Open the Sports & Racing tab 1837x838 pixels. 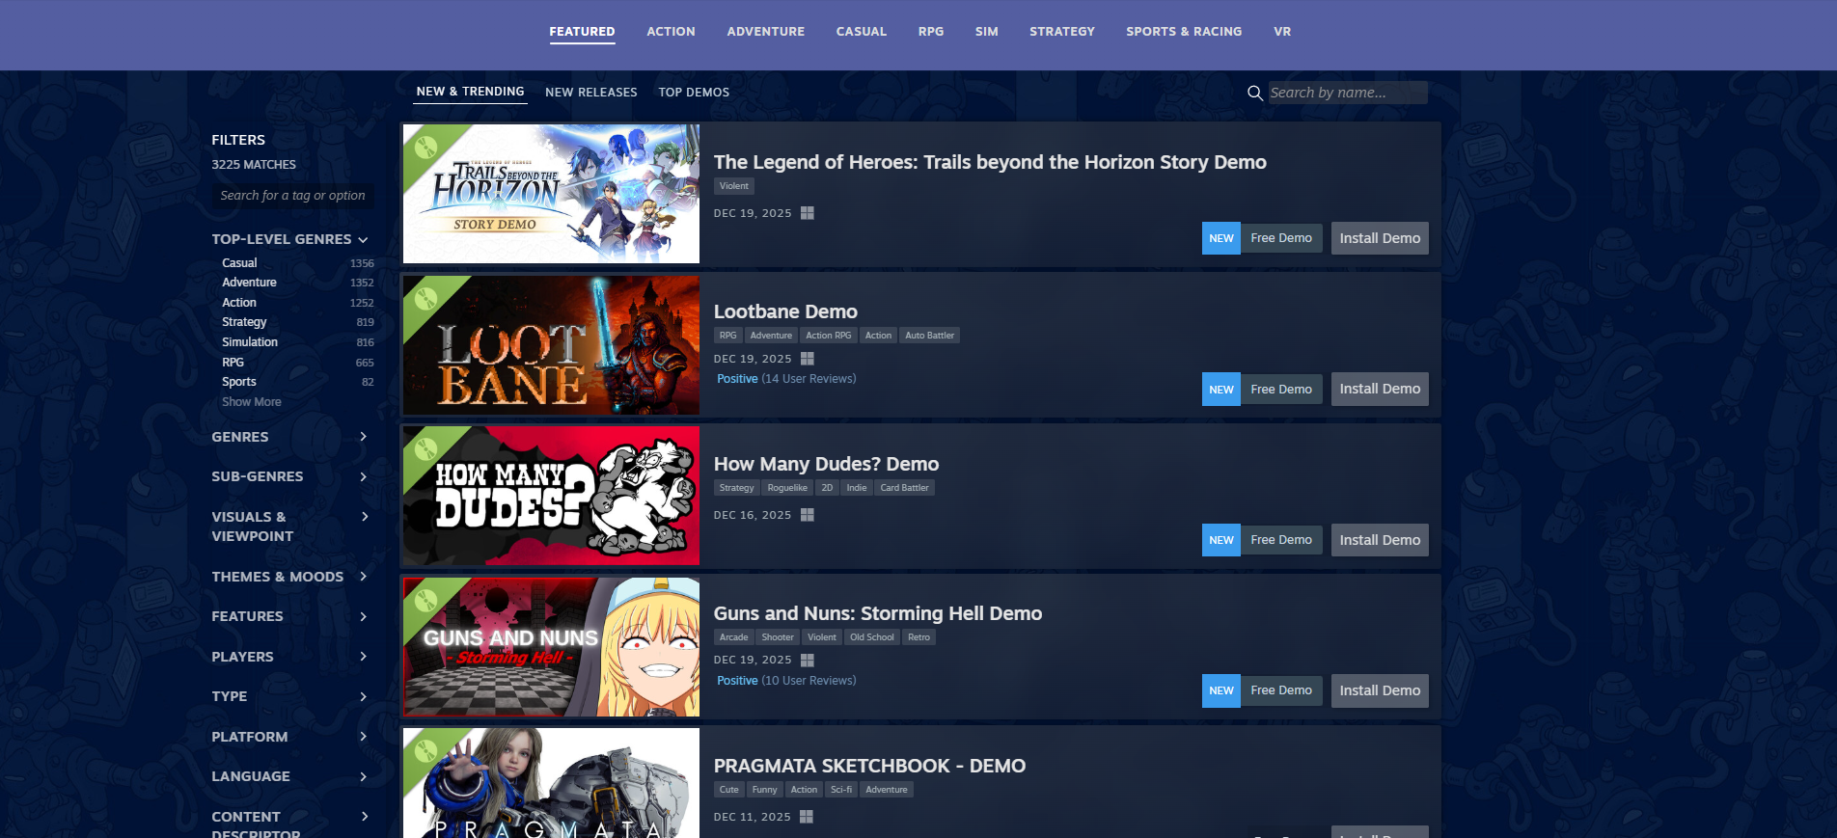(x=1184, y=32)
